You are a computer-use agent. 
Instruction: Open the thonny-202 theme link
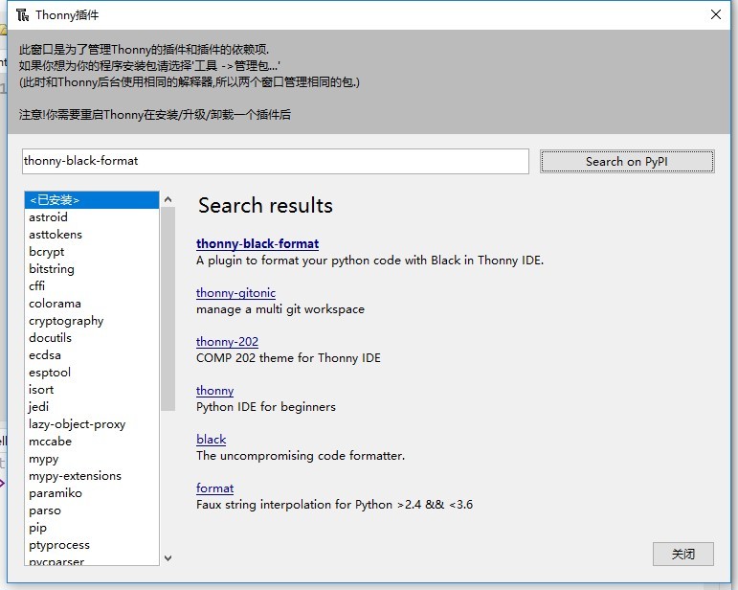click(x=227, y=342)
